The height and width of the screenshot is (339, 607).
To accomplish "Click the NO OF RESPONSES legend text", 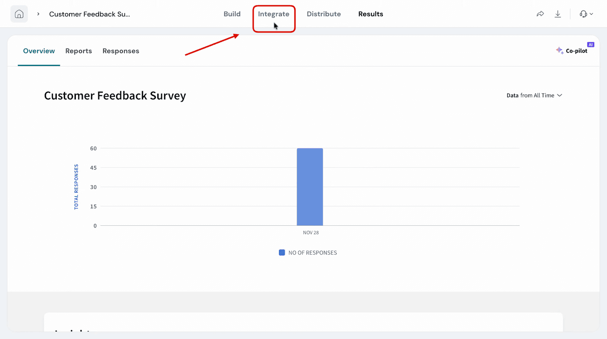I will tap(313, 253).
